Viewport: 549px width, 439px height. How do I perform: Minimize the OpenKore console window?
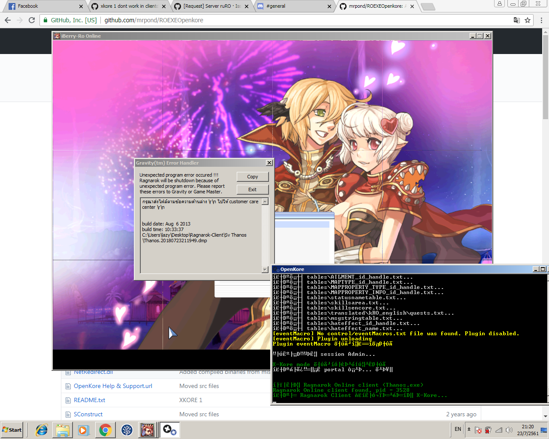coord(536,269)
